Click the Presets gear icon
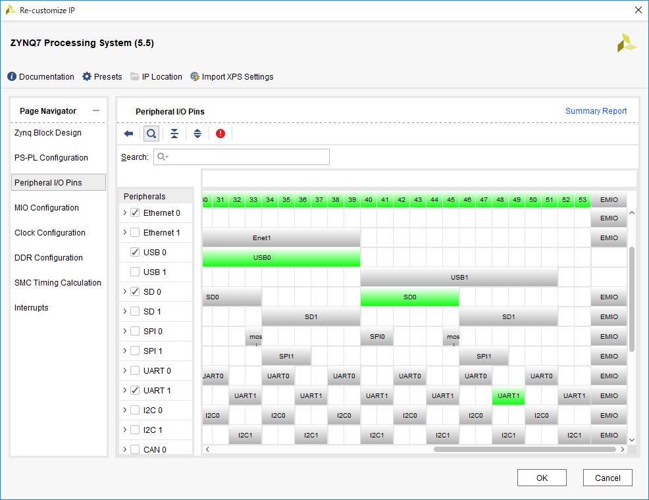Viewport: 649px width, 500px height. click(x=86, y=76)
